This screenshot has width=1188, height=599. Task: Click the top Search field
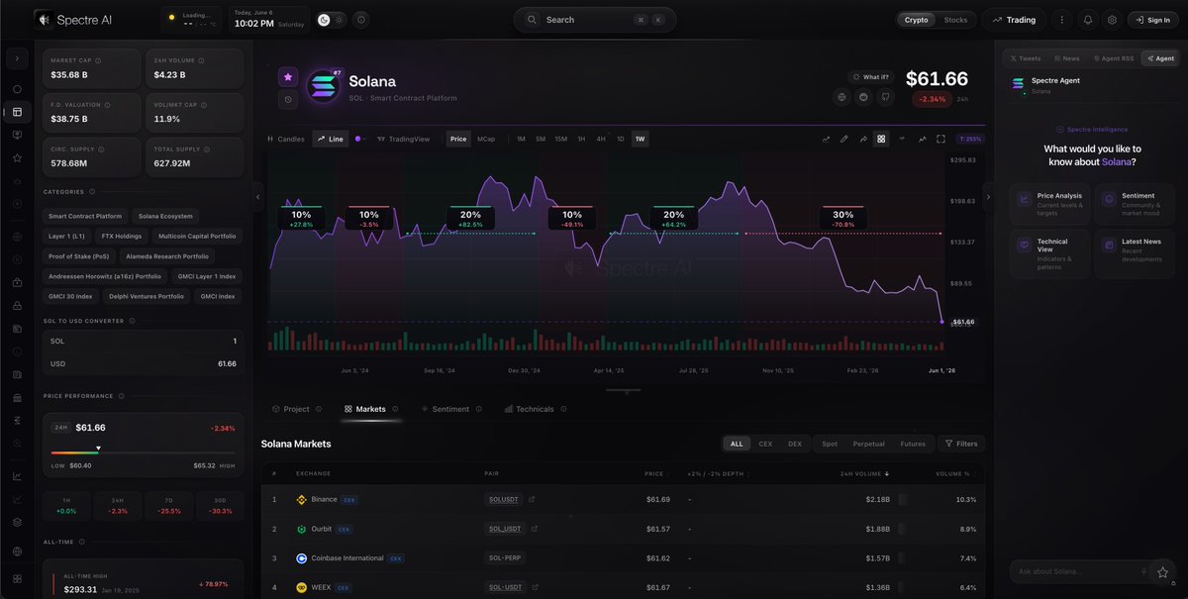tap(595, 20)
